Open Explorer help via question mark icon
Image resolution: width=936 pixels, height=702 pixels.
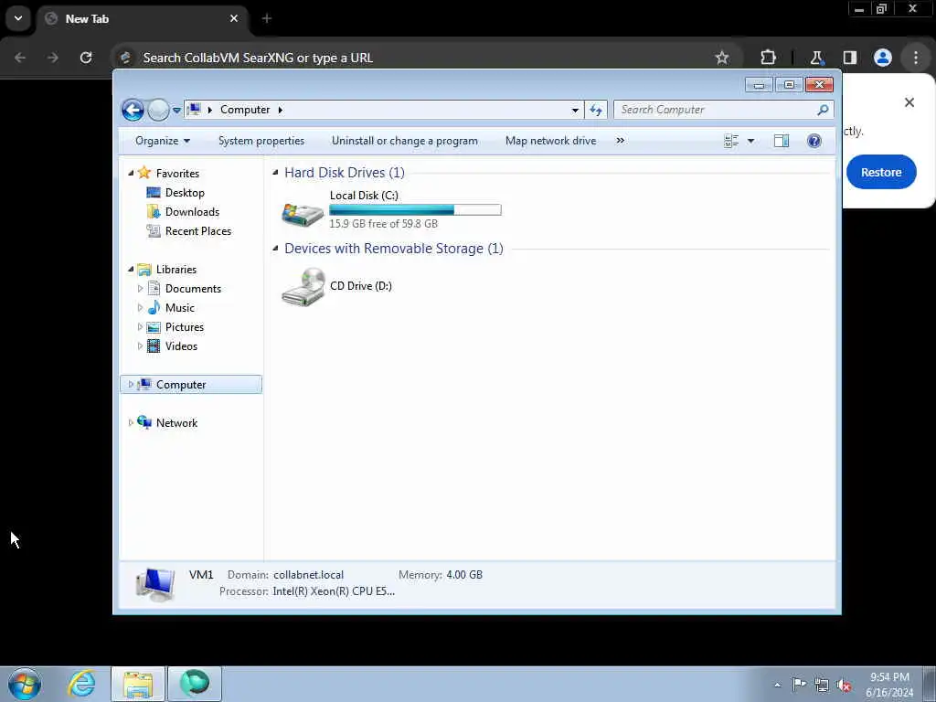click(x=814, y=141)
